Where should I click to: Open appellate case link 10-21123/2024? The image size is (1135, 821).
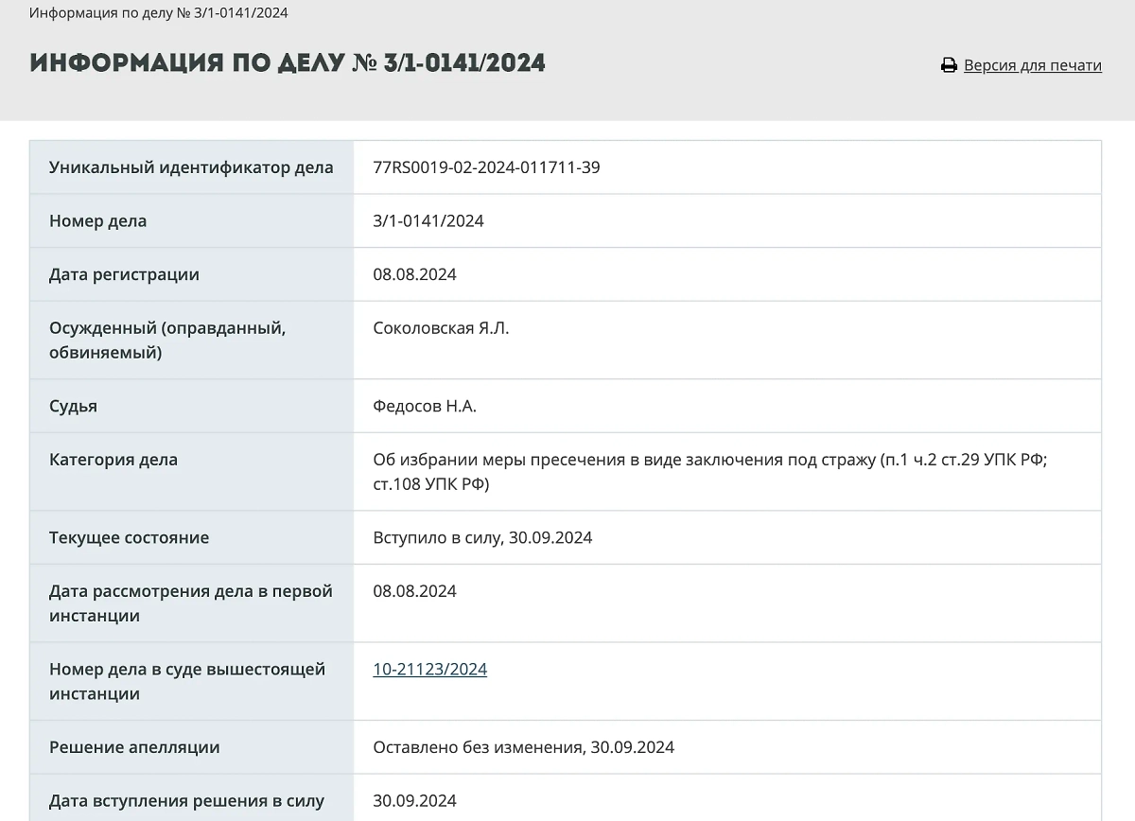pyautogui.click(x=429, y=669)
